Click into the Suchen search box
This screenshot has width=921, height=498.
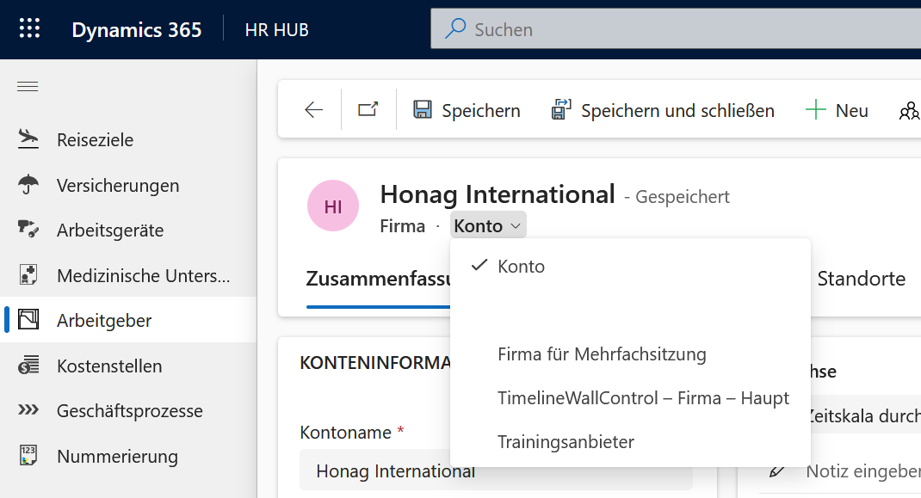tap(671, 29)
